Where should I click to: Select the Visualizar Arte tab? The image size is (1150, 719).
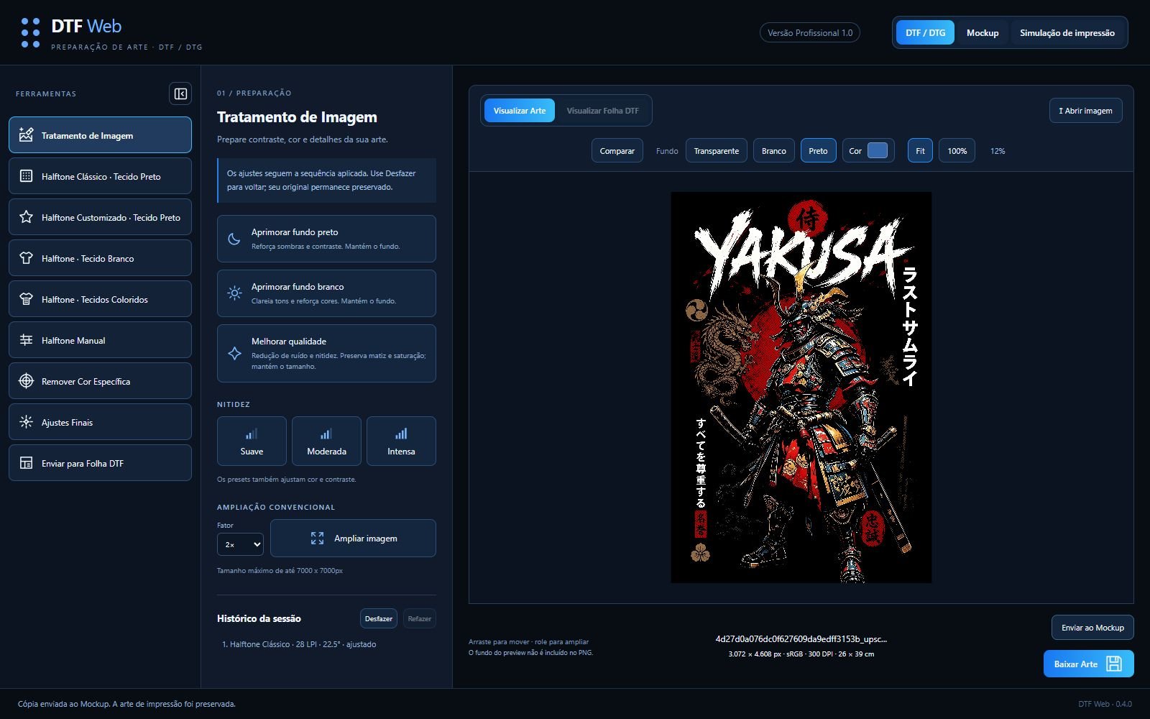click(x=519, y=111)
